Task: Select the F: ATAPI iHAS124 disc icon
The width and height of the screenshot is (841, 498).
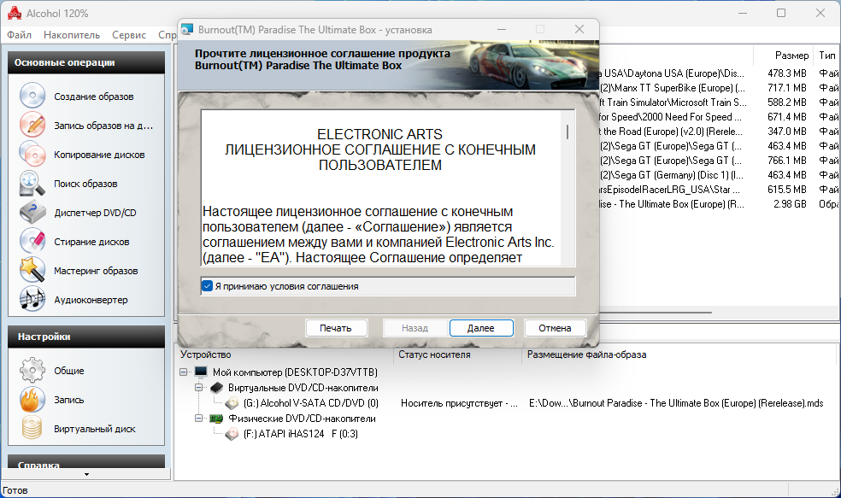Action: pos(232,434)
